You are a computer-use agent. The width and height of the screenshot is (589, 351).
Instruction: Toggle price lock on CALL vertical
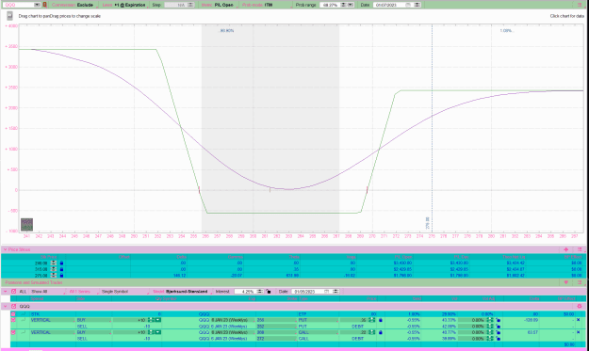tap(381, 332)
